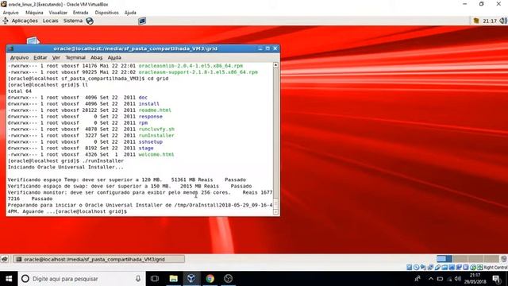
Task: Click the VirtualBox hard disk activity indicator
Action: [410, 267]
